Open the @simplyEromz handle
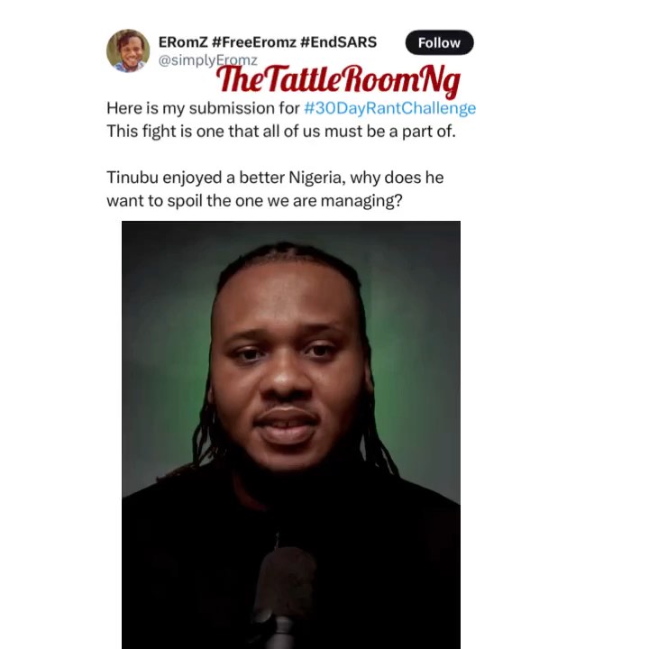649x649 pixels. (208, 60)
